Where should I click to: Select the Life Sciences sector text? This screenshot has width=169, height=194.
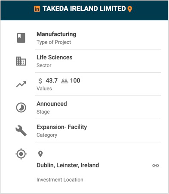click(55, 57)
